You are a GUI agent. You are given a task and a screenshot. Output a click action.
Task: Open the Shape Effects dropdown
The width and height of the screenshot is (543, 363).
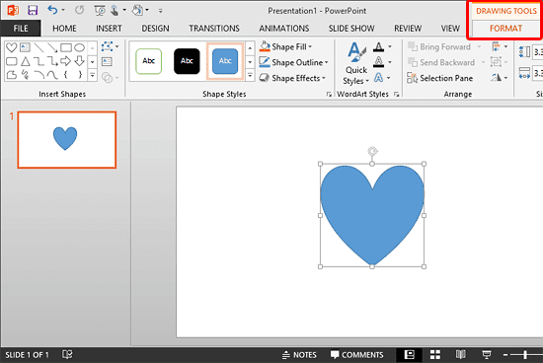pos(292,78)
